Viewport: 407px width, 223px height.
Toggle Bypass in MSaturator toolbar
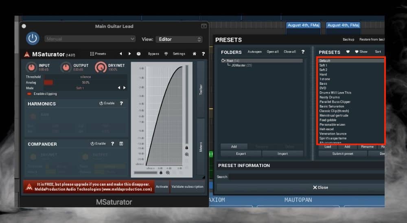[153, 54]
